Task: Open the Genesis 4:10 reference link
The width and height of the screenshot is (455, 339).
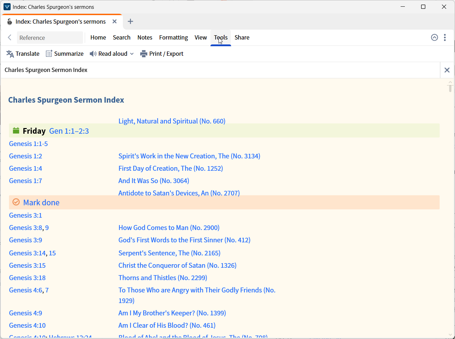Action: pos(27,325)
